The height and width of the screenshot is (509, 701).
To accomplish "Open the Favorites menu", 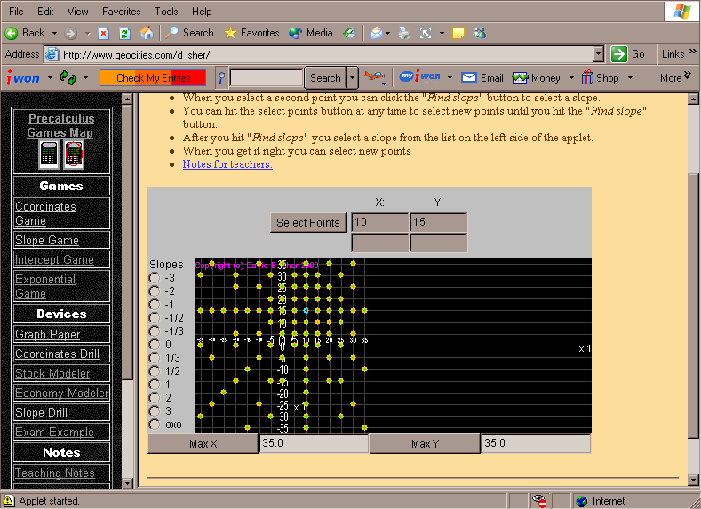I will (121, 12).
